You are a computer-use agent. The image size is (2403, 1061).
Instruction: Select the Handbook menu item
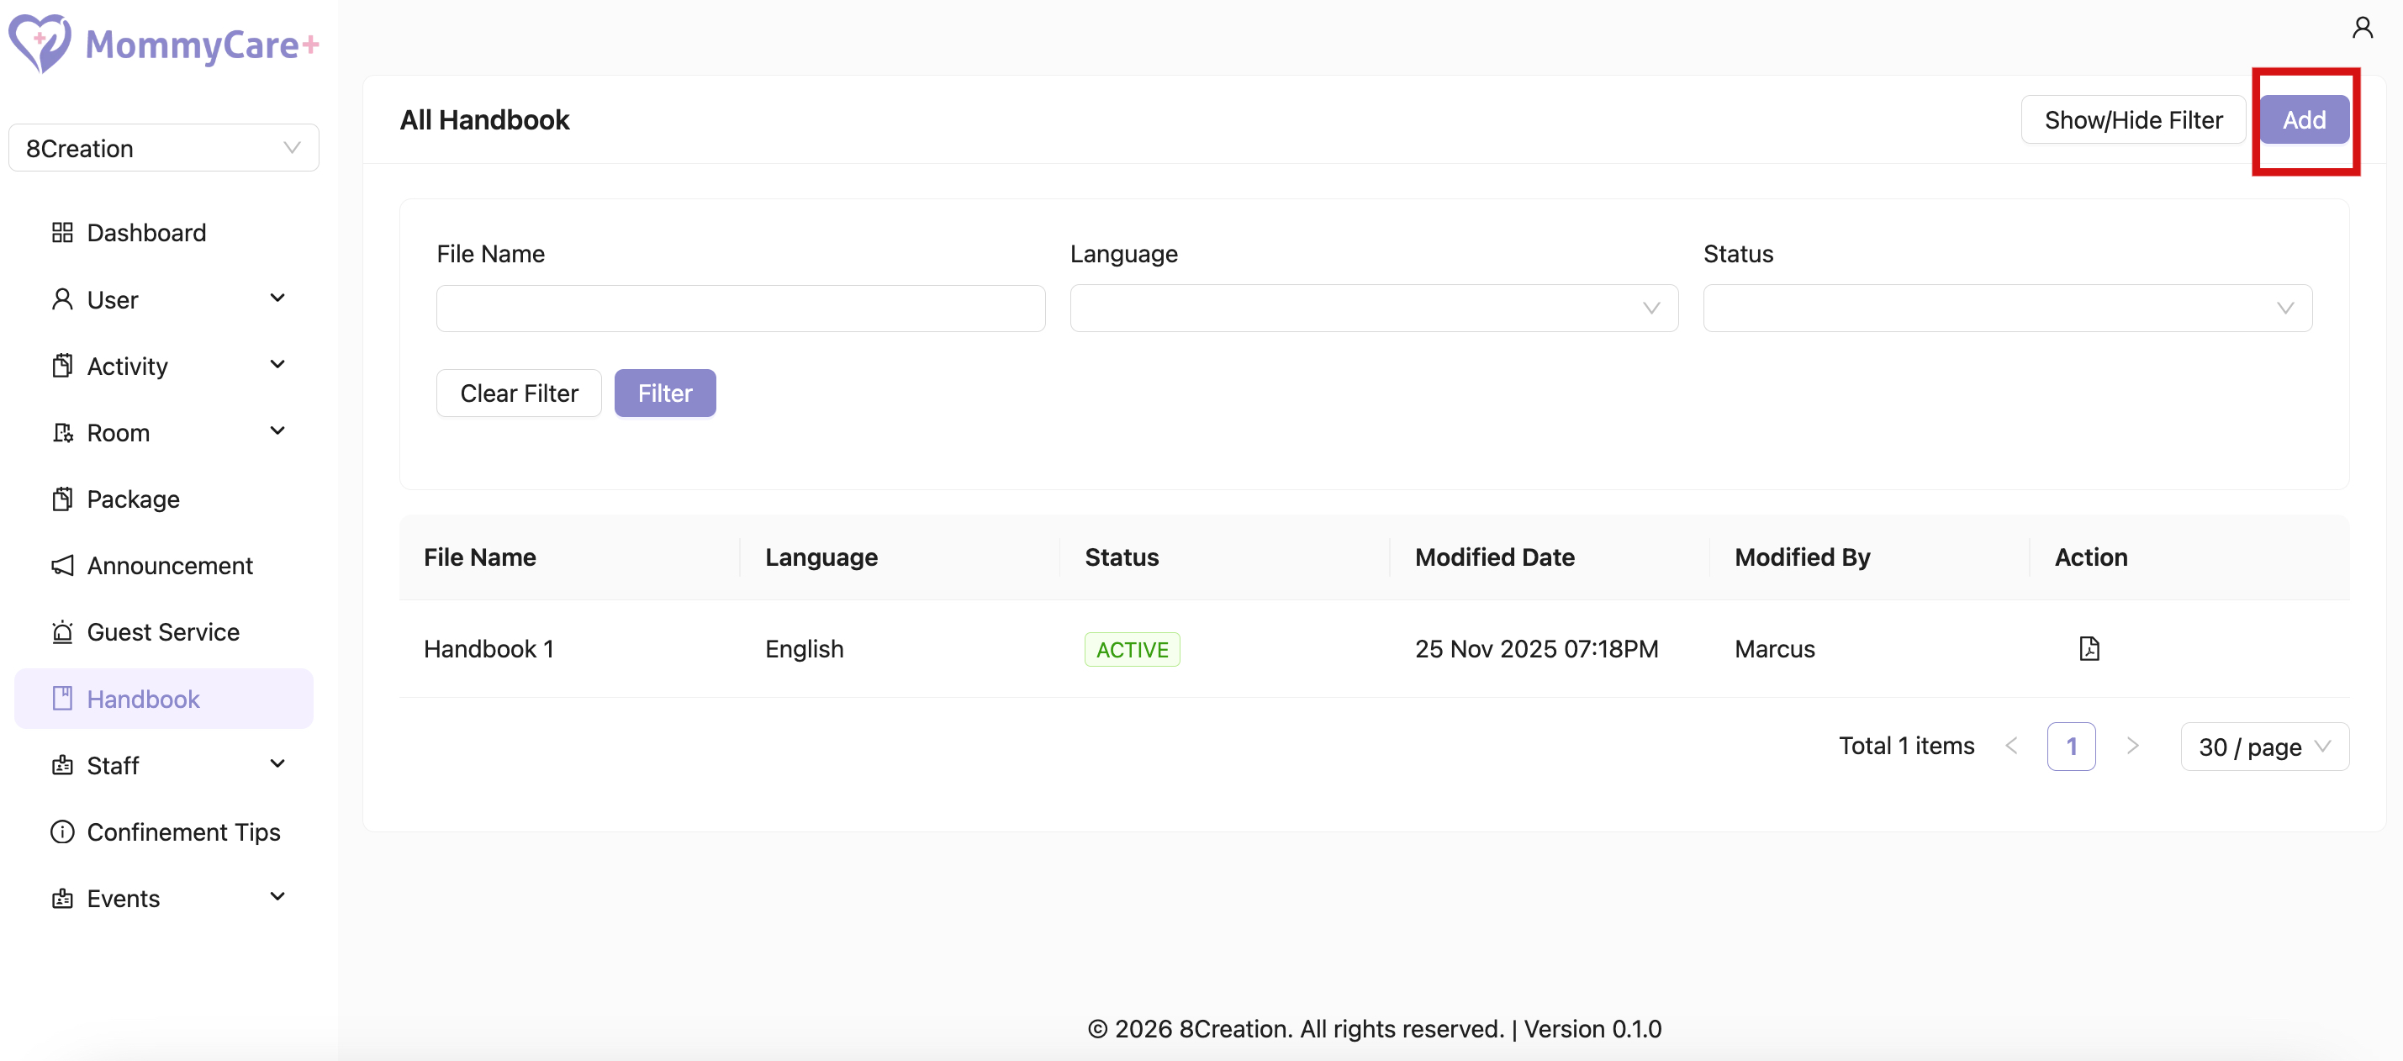pos(143,699)
